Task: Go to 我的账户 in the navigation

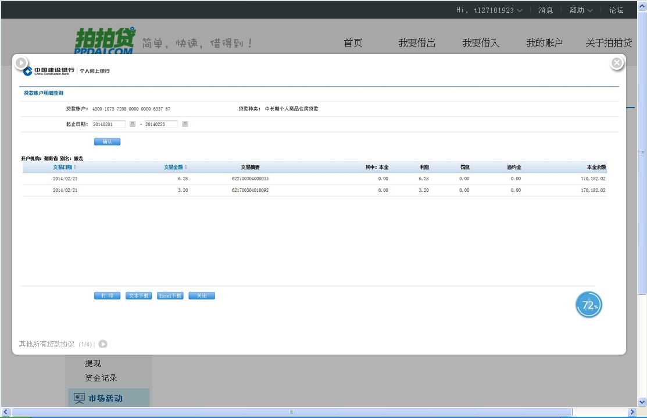Action: tap(544, 43)
